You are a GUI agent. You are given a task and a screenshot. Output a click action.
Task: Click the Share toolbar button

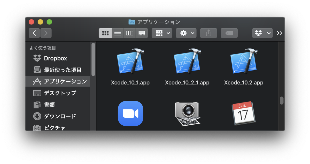tap(208, 33)
